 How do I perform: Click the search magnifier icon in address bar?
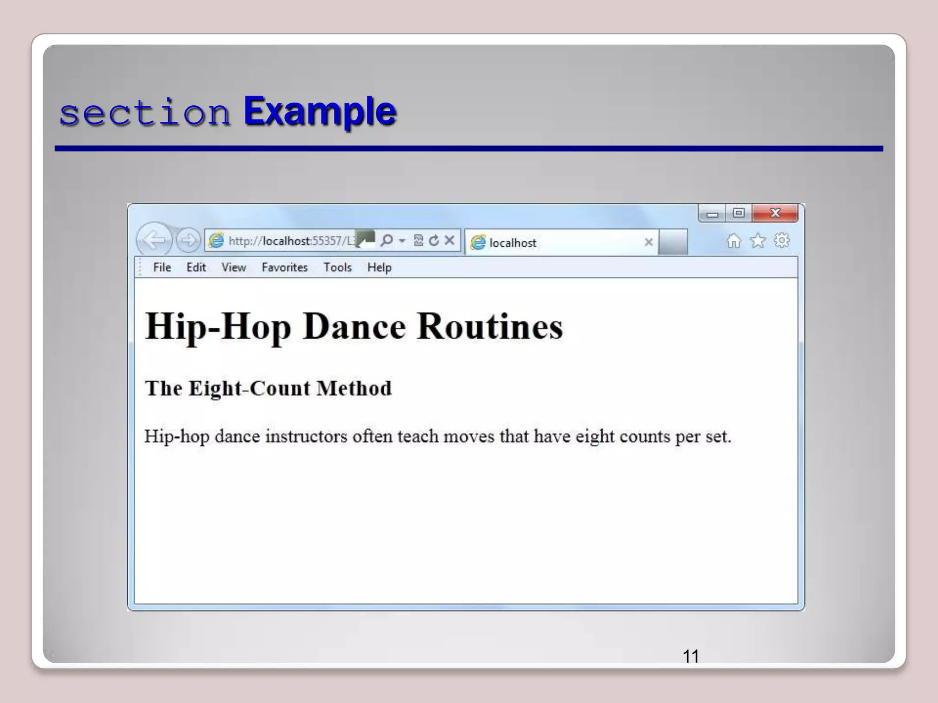(387, 240)
